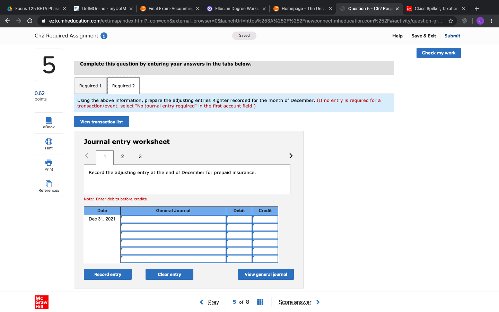
Task: Open General Journal account dropdown, third row
Action: [173, 235]
